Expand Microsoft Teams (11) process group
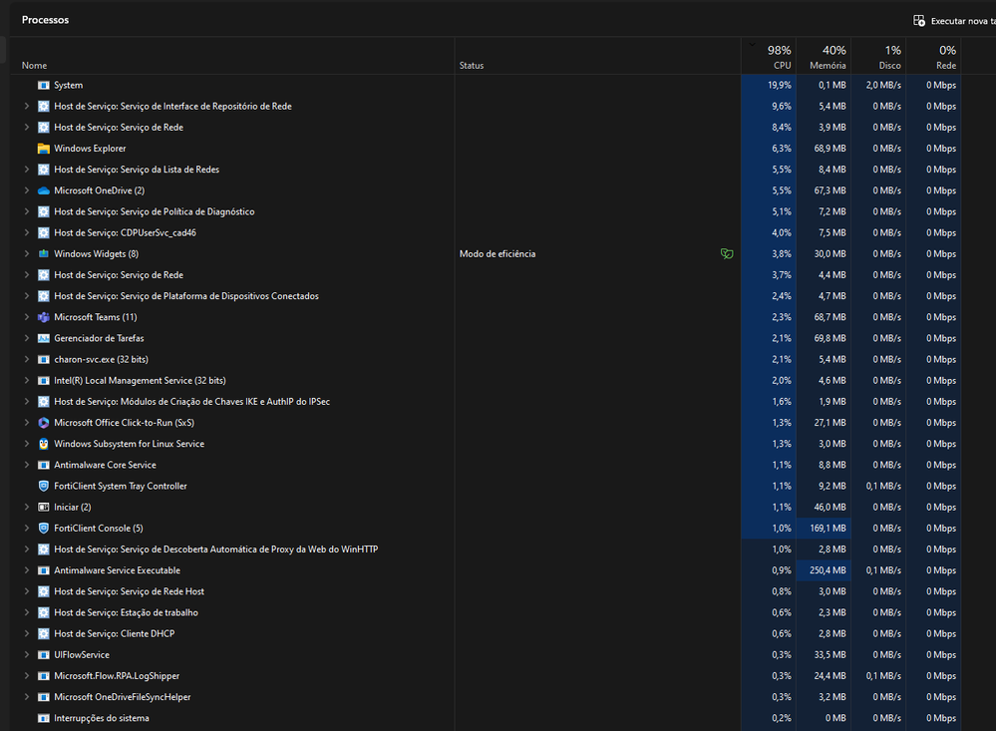 [27, 317]
